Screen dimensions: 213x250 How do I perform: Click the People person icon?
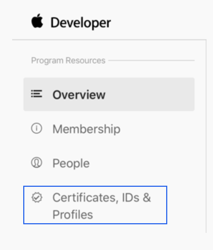[x=36, y=162]
